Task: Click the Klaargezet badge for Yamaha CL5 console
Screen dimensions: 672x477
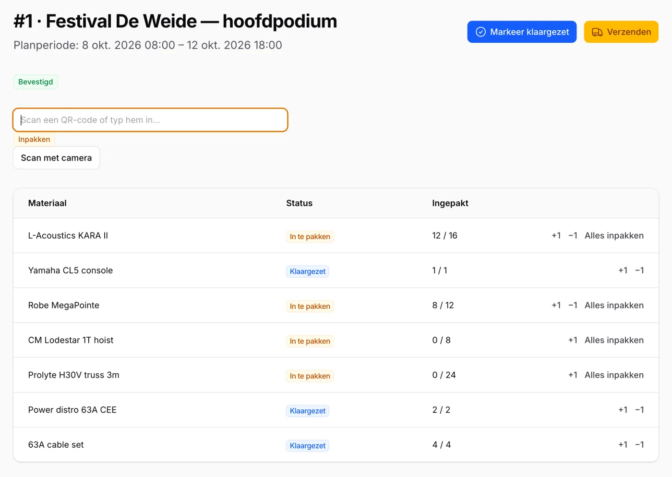Action: [308, 271]
